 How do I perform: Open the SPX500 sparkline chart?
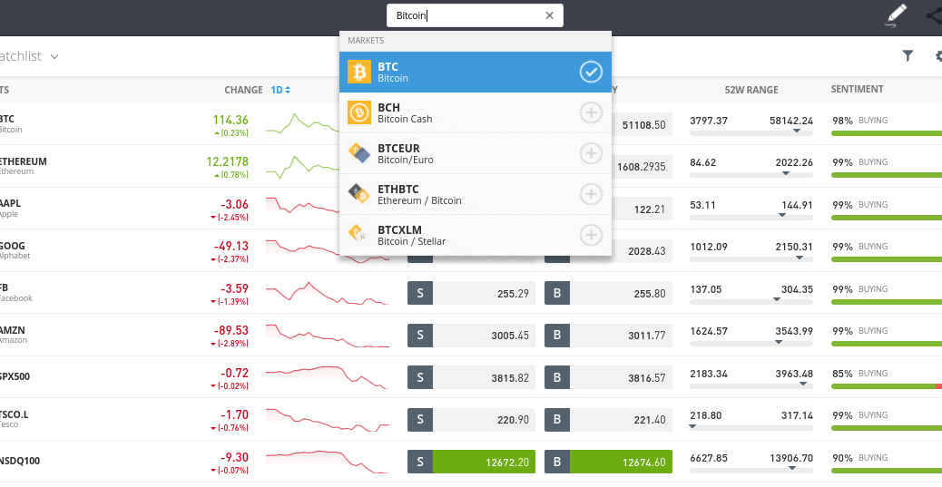328,377
